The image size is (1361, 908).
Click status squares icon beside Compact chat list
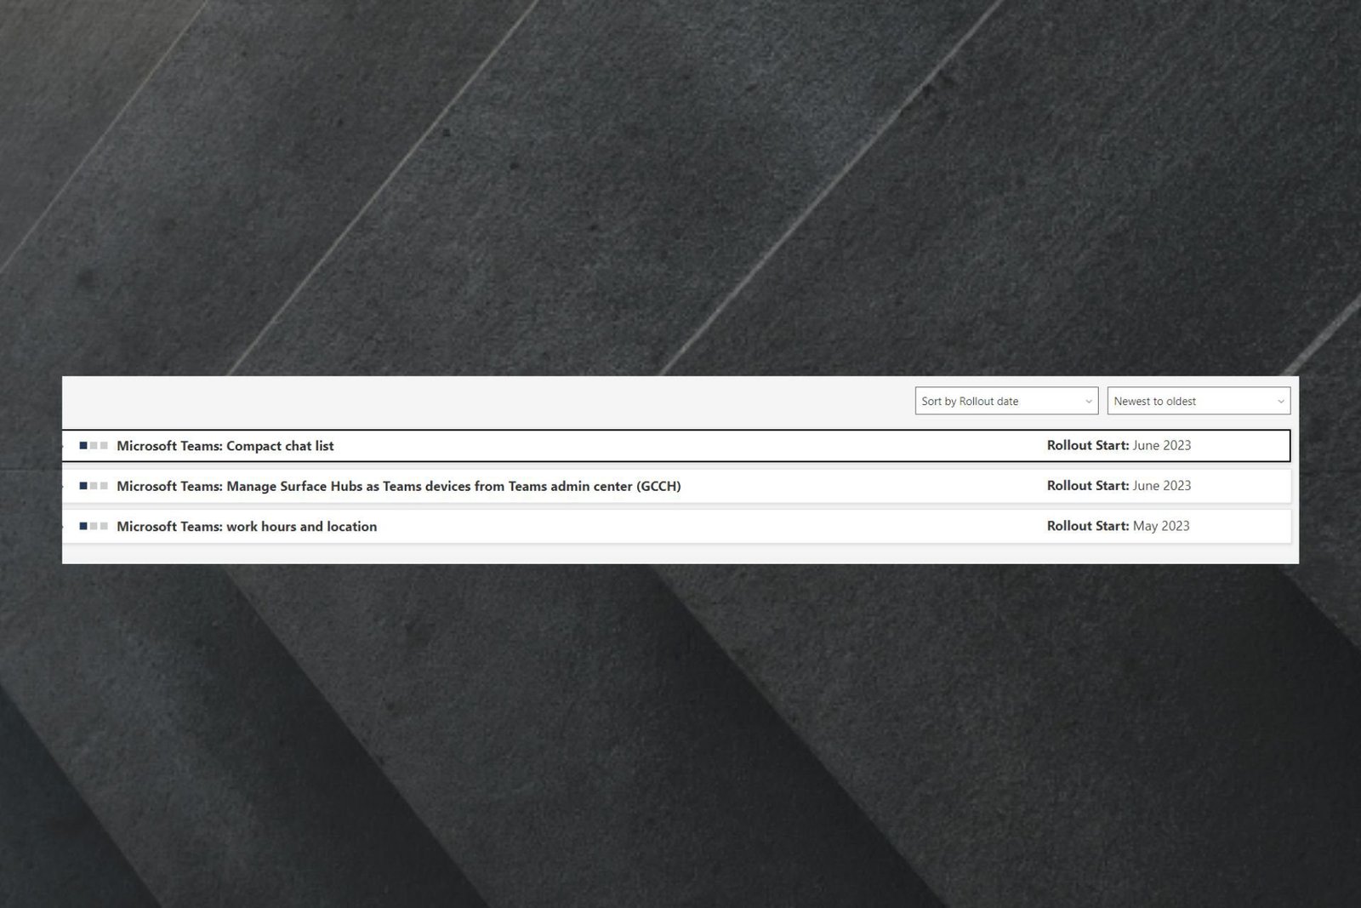click(94, 446)
